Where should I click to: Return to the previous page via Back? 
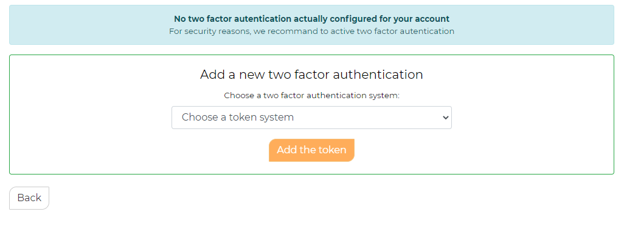29,198
